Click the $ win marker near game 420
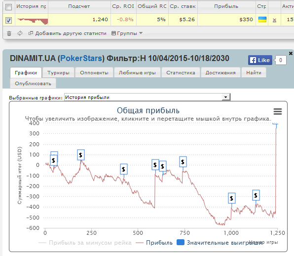This screenshot has width=294, height=256. (x=123, y=169)
